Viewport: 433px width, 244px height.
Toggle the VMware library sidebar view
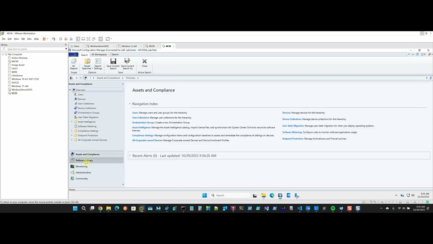[78, 39]
